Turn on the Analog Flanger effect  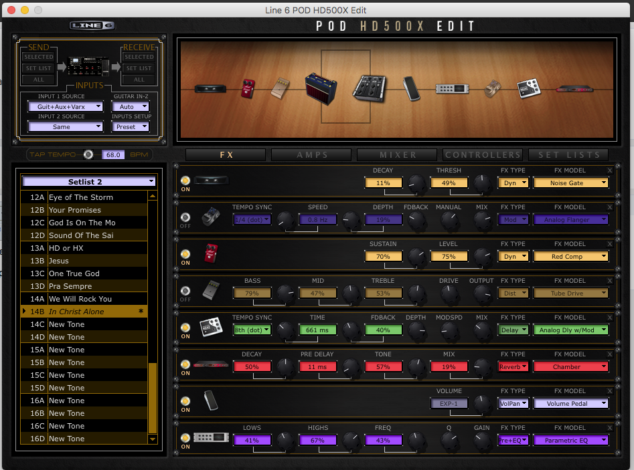pyautogui.click(x=185, y=217)
